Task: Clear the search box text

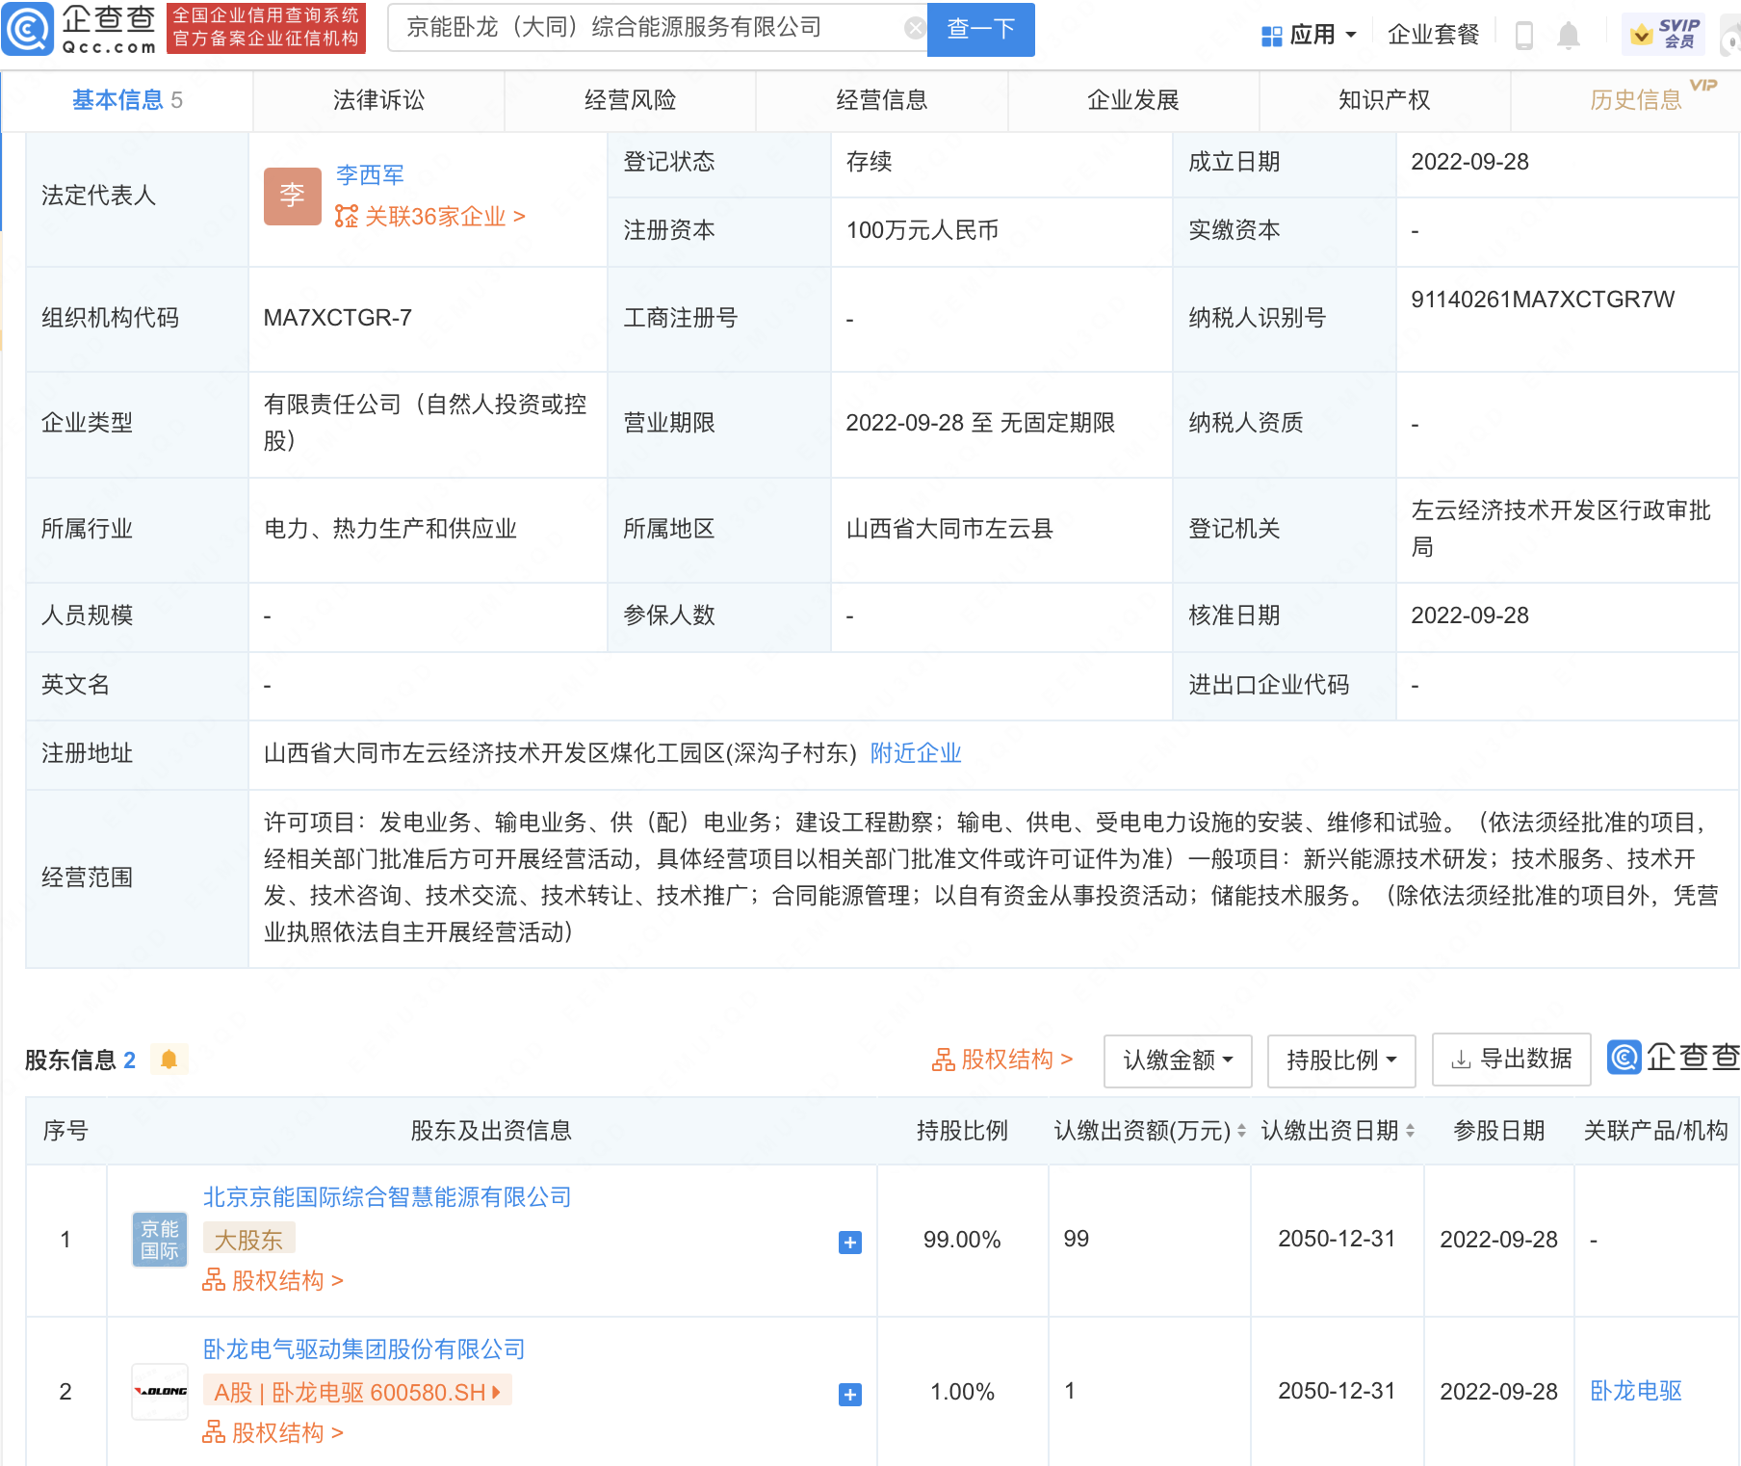Action: point(914,29)
